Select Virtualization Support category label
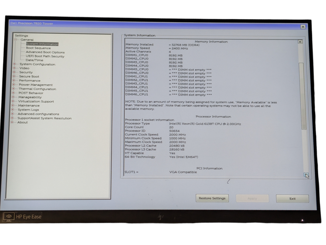 coord(36,101)
